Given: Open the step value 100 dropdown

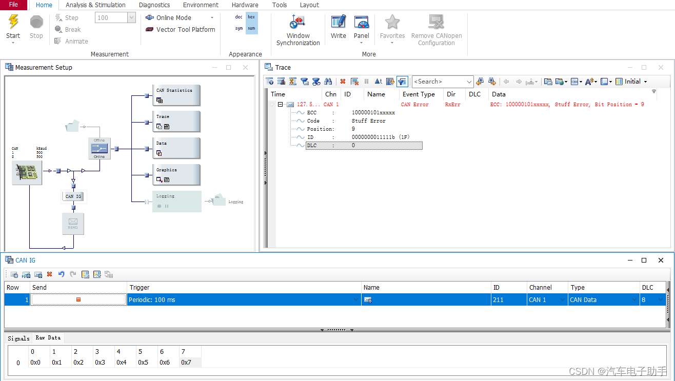Looking at the screenshot, I should [131, 17].
